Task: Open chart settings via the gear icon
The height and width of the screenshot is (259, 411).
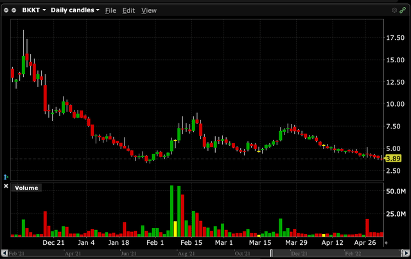Action: pyautogui.click(x=394, y=10)
